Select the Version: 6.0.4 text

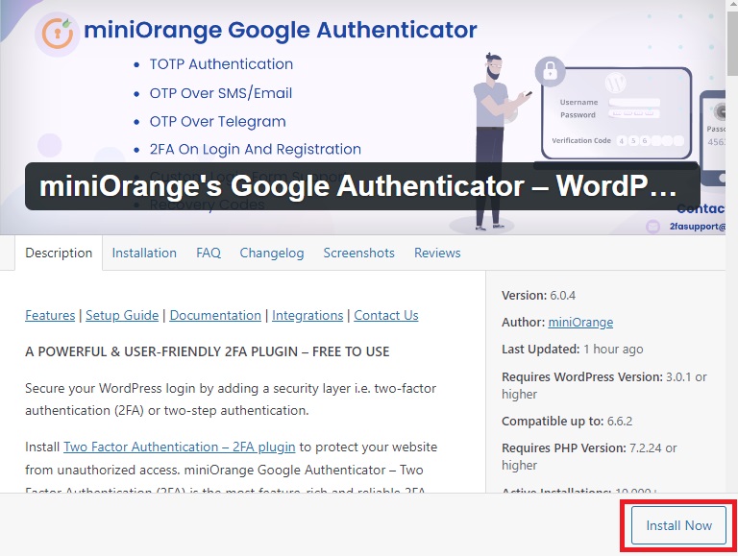point(538,296)
